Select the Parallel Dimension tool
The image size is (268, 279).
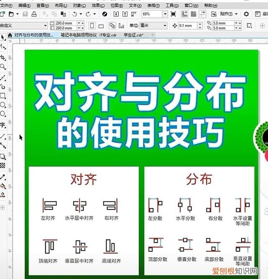3,136
